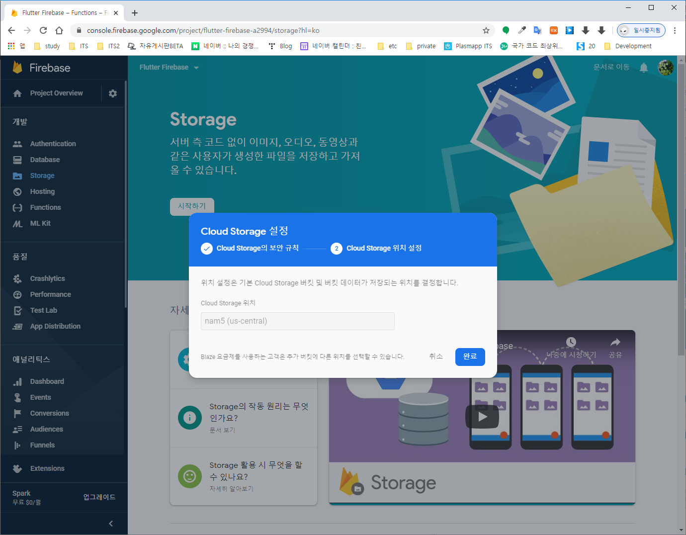Viewport: 686px width, 535px height.
Task: Click the Conversions flag icon
Action: click(17, 413)
